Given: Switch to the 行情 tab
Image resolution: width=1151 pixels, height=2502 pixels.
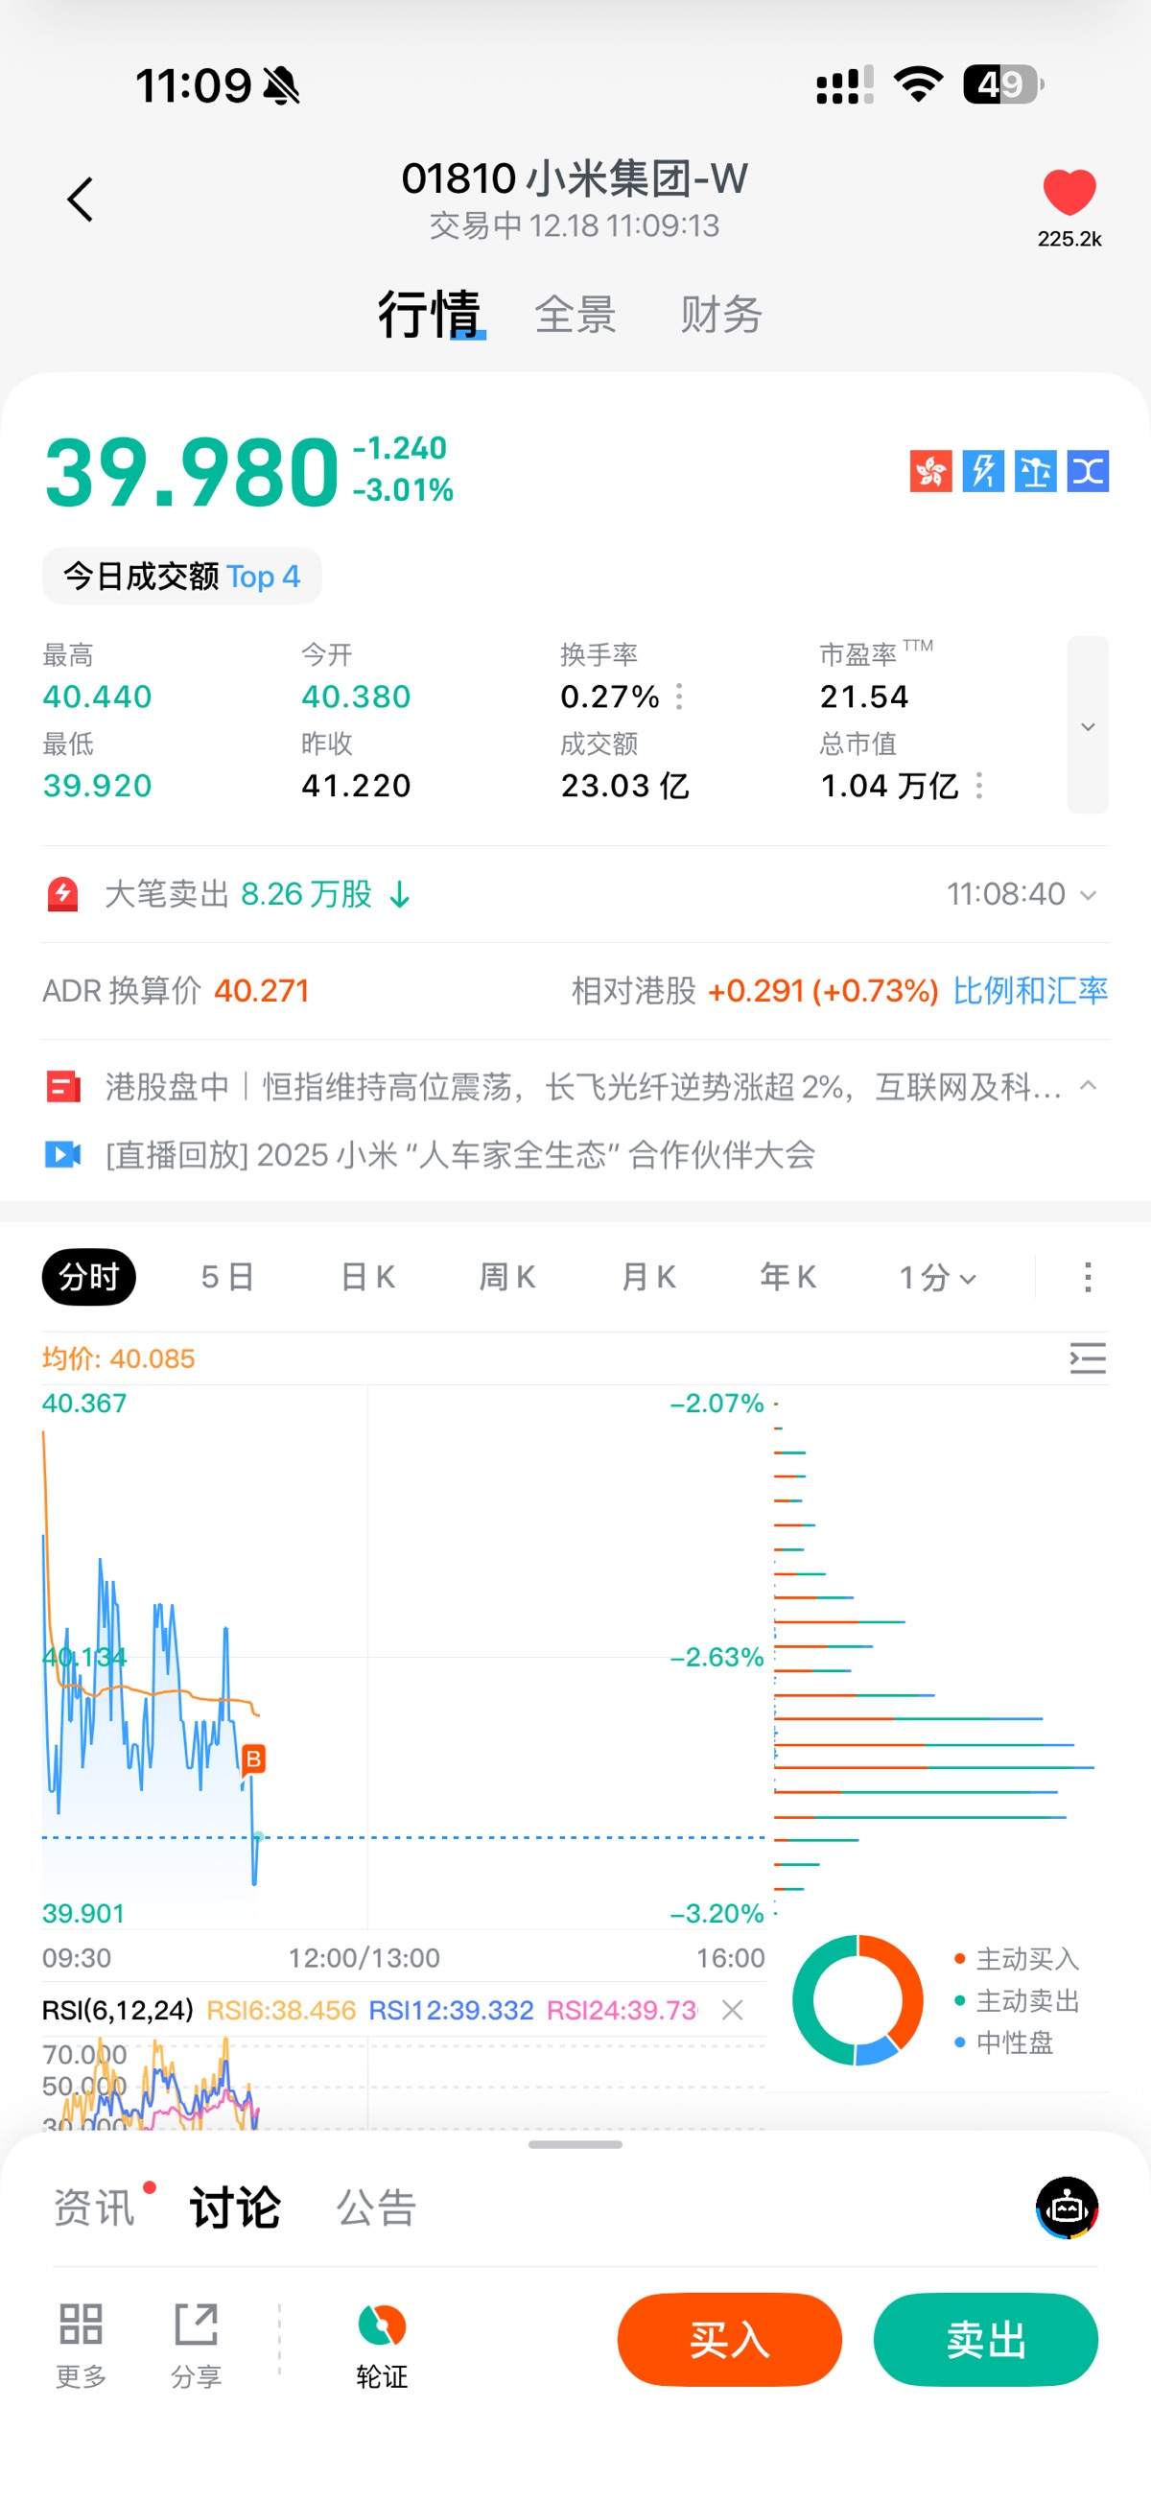Looking at the screenshot, I should tap(430, 314).
